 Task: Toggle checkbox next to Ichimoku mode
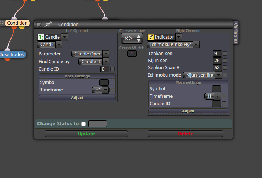225,75
